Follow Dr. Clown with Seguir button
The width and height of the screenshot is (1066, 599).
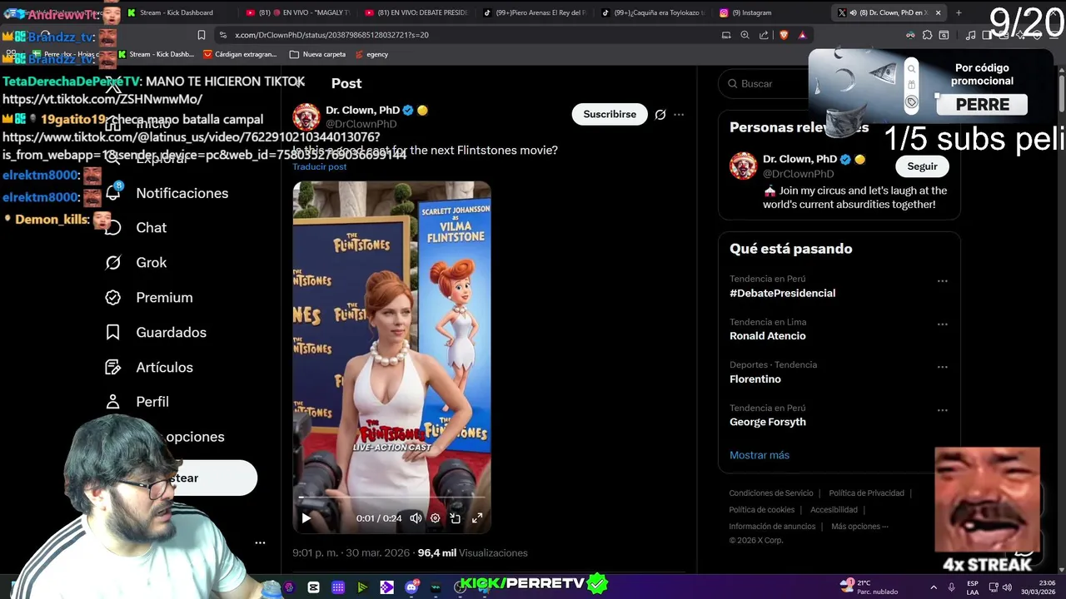point(922,166)
